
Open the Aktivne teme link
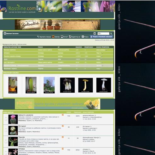tap(22, 44)
